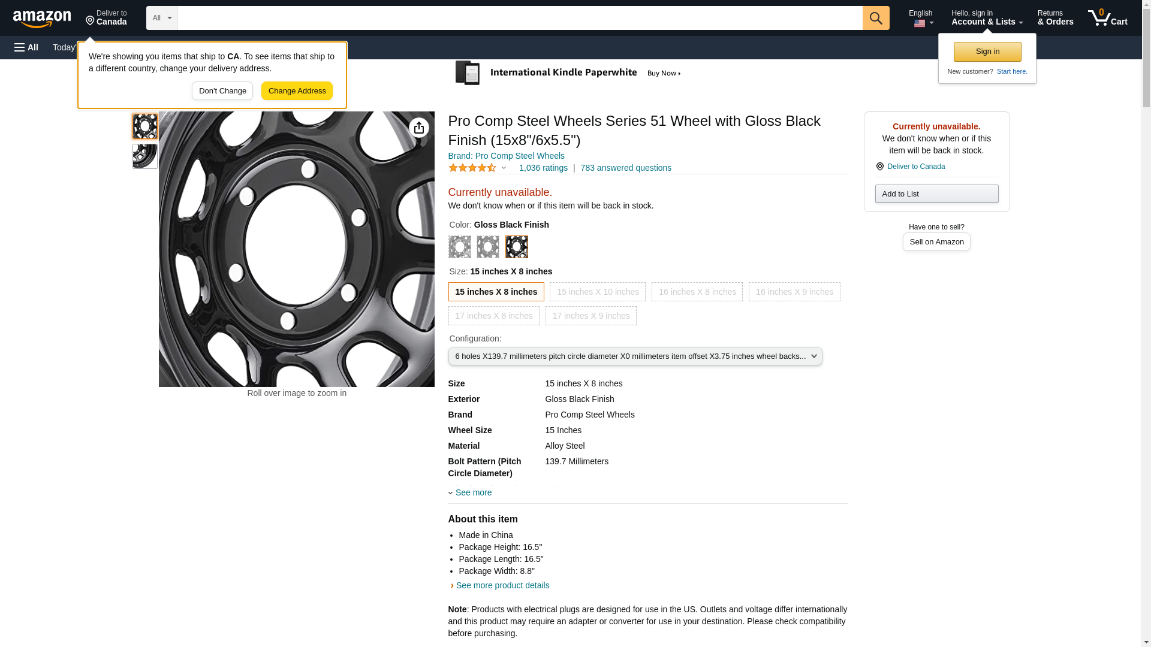This screenshot has height=647, width=1151.
Task: Choose the 17 inches X 8 inches size
Action: point(493,316)
